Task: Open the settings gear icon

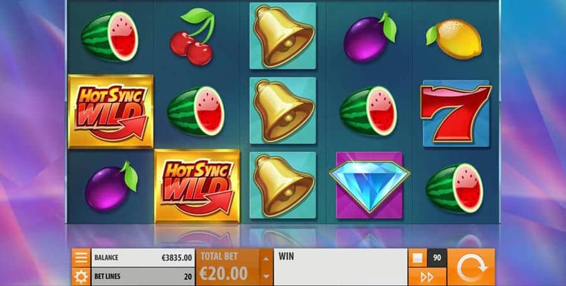Action: [81, 277]
